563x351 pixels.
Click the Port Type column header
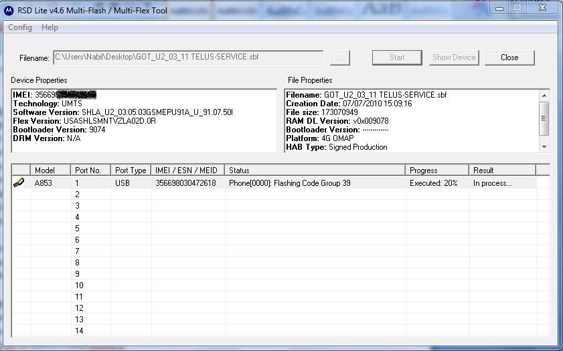pyautogui.click(x=131, y=170)
